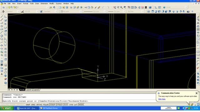Click the 'Click here' Communication Center link
The height and width of the screenshot is (112, 200).
162,99
